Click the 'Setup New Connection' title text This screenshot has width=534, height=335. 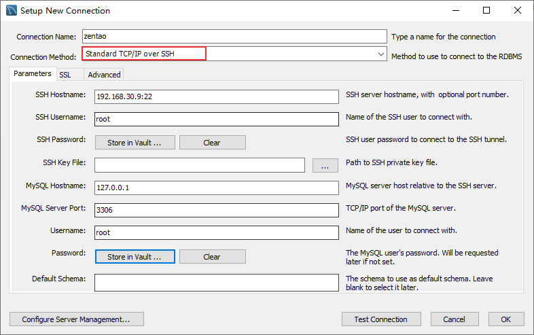tap(65, 11)
